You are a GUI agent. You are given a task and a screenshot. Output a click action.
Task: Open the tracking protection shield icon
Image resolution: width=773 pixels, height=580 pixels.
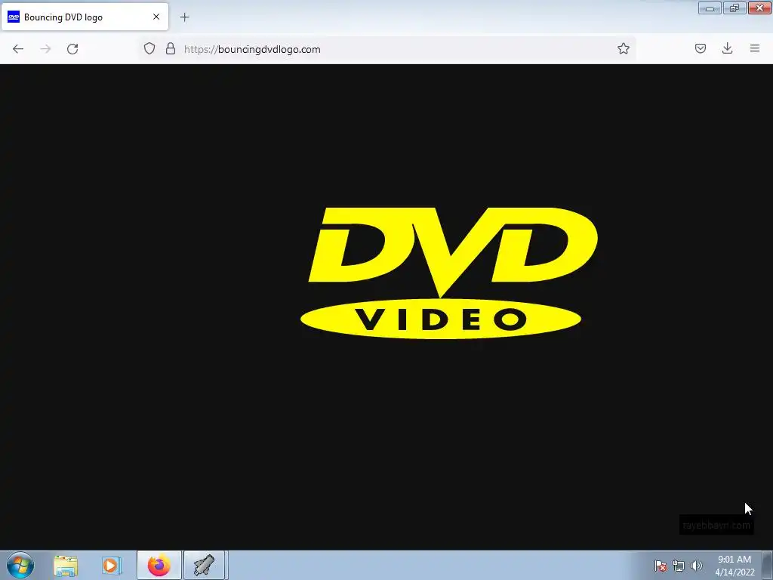(x=149, y=48)
